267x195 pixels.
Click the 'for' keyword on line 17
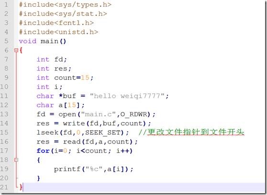click(43, 151)
